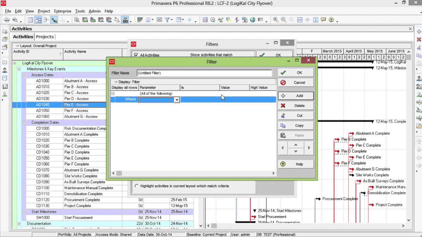Show the Activity Table view icon
The width and height of the screenshot is (422, 237).
30,20
